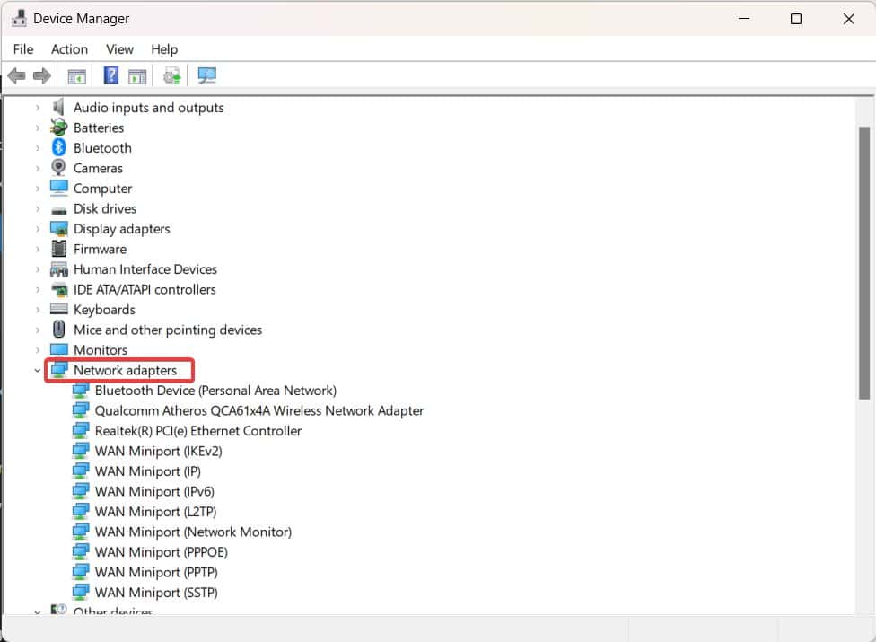
Task: Select Realtek PCI(e) Ethernet Controller
Action: [x=197, y=431]
